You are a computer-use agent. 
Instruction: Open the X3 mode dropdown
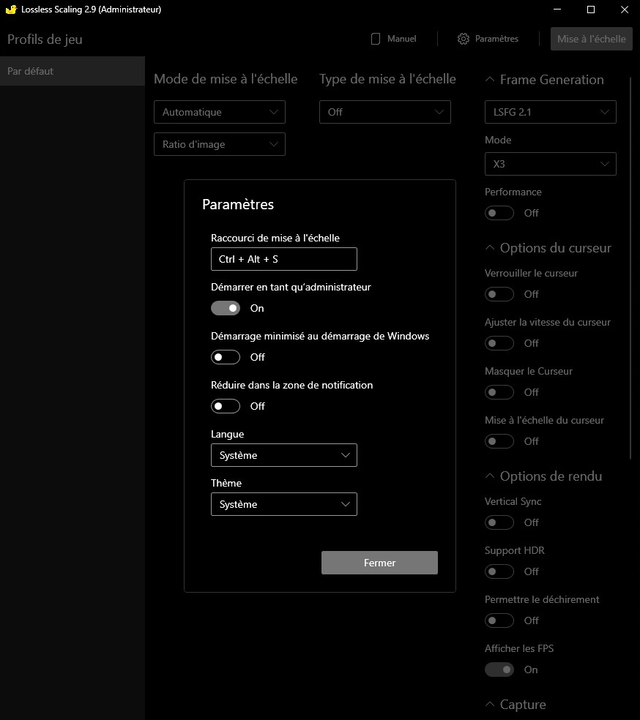(551, 164)
